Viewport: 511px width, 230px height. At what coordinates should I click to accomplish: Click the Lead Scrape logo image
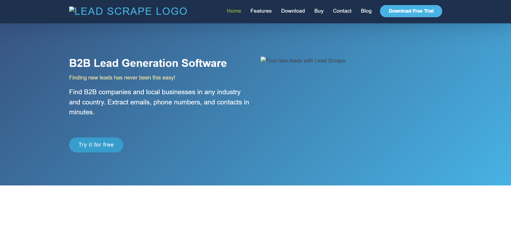[128, 11]
